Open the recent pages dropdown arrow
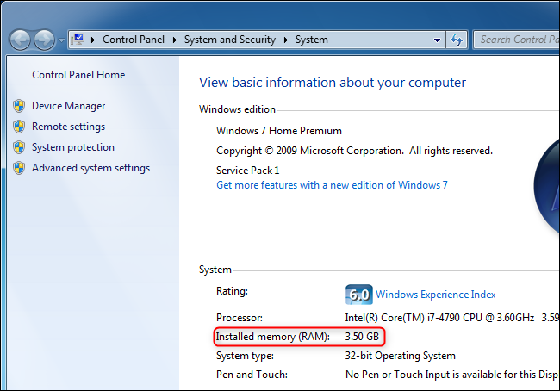 click(x=61, y=40)
